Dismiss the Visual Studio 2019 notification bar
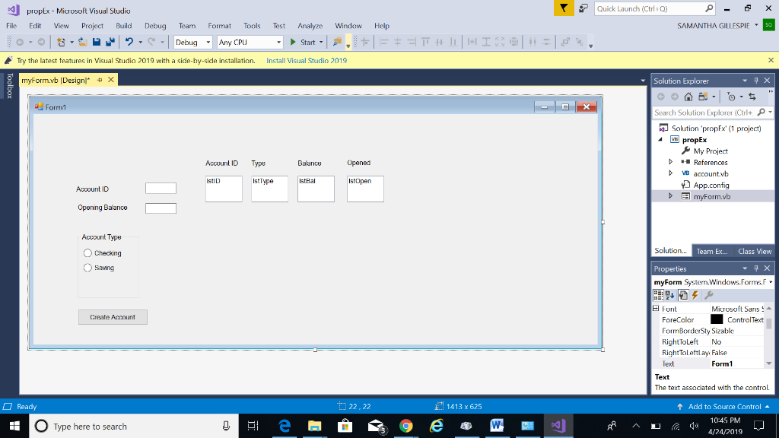 pos(771,60)
